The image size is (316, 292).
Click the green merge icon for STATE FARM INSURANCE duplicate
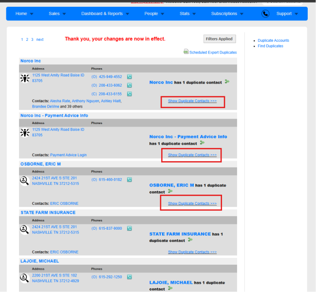(190, 239)
